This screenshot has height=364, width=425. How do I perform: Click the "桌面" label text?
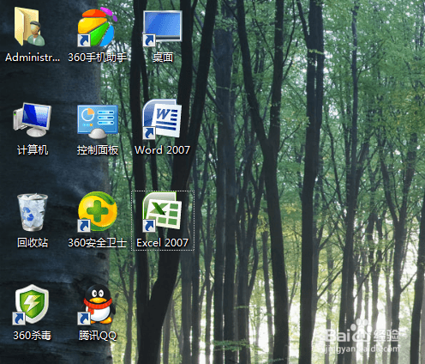point(163,58)
